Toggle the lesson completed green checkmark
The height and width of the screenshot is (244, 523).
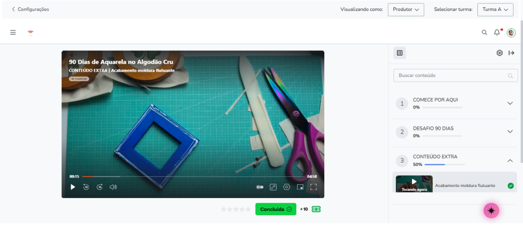[510, 186]
